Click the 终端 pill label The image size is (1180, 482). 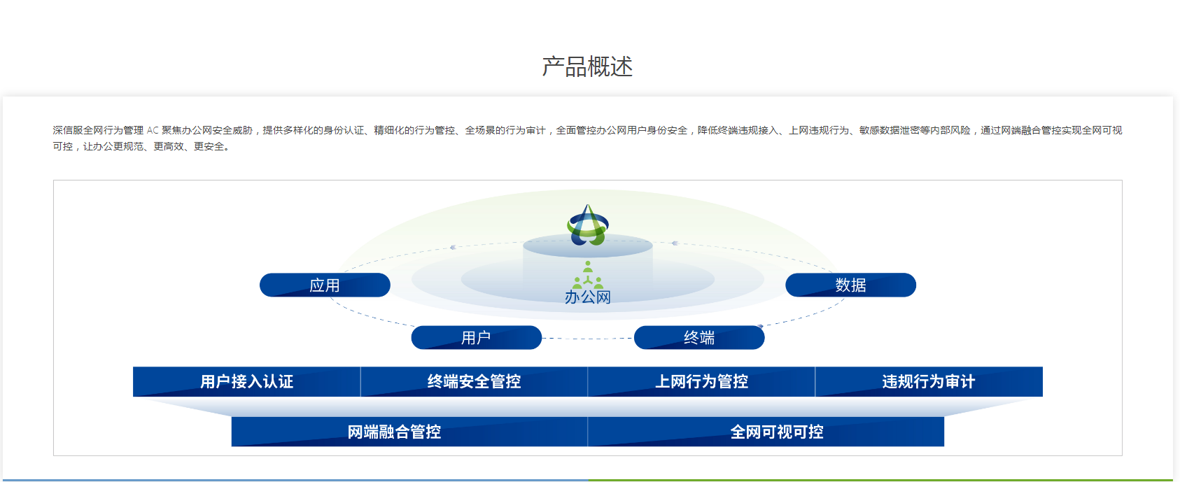coord(699,338)
